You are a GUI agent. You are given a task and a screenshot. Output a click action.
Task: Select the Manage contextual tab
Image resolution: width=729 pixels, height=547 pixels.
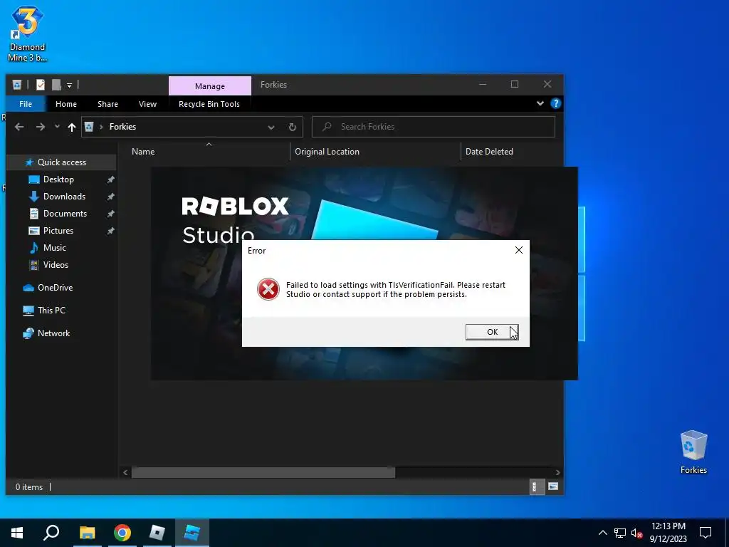[x=210, y=86]
